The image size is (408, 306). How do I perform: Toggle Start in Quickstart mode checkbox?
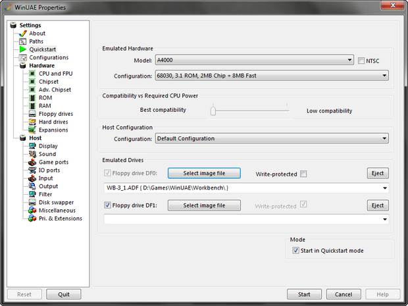pos(295,251)
